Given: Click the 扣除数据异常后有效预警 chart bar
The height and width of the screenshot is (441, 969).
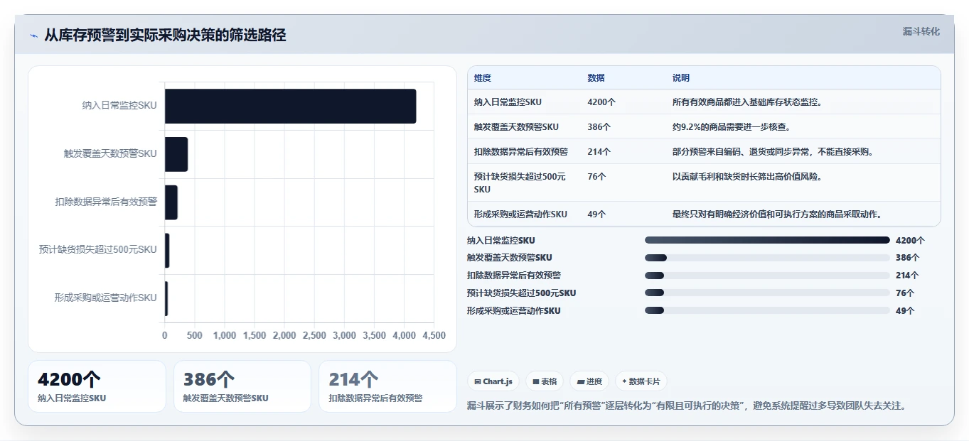Looking at the screenshot, I should click(x=171, y=202).
